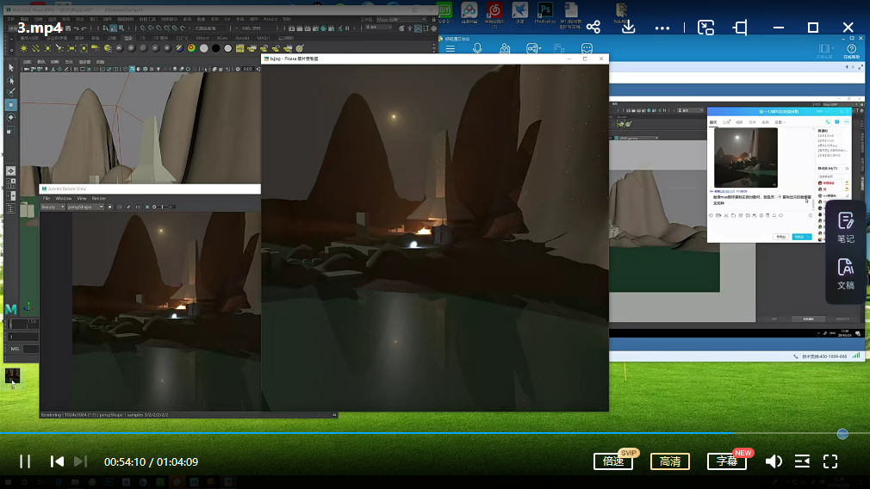This screenshot has height=489, width=870.
Task: Click the Maya logo icon at lower left
Action: tap(10, 309)
